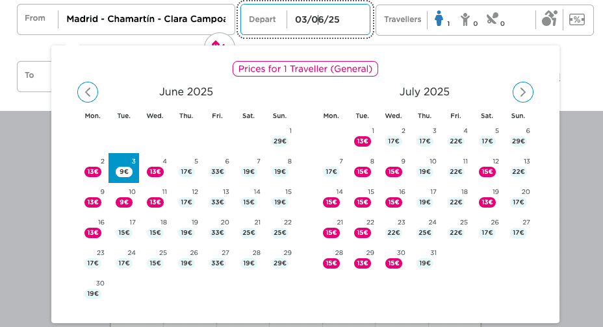
Task: Click the To destination field
Action: [x=34, y=76]
